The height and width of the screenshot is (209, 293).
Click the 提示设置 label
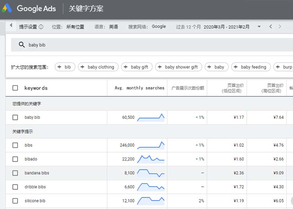tap(28, 27)
